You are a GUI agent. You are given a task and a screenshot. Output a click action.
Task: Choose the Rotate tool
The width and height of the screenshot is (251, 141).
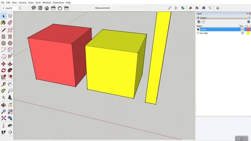pyautogui.click(x=4, y=70)
